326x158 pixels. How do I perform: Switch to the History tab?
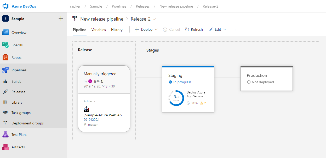[117, 30]
